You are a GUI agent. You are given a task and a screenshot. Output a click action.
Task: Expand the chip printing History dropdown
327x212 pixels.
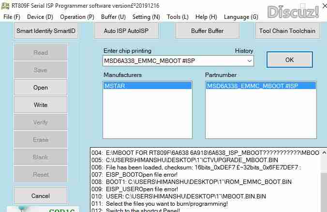pyautogui.click(x=250, y=61)
